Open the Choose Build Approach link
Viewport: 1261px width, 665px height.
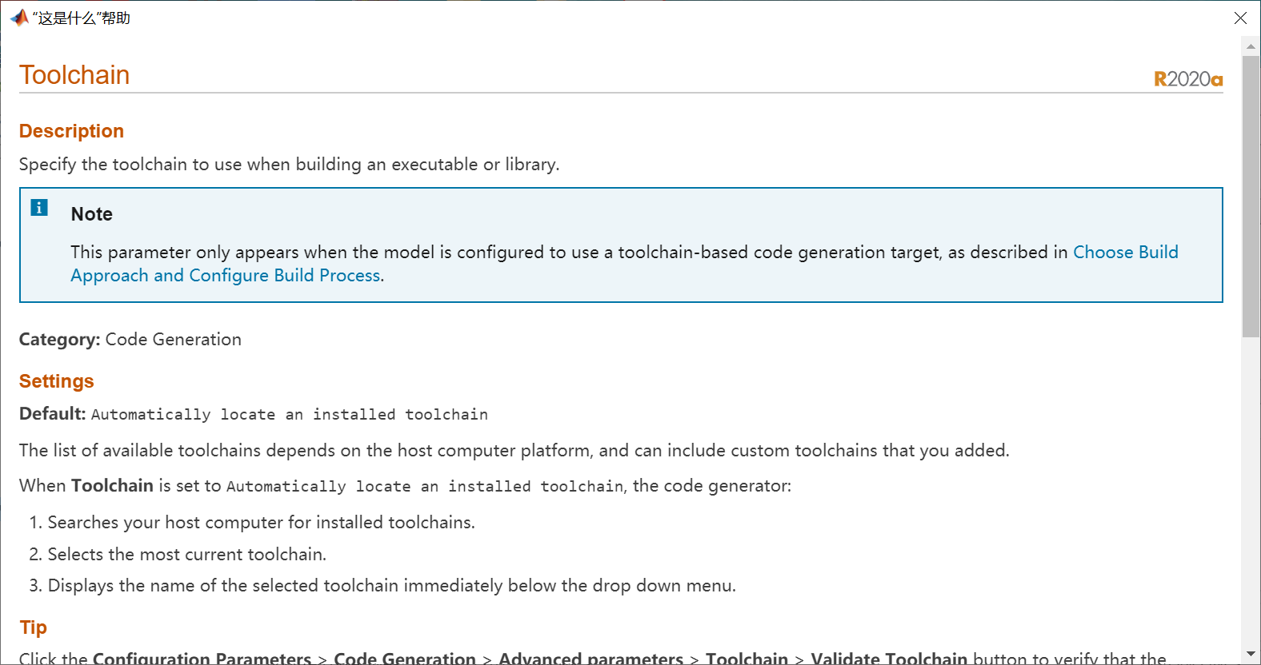click(x=1125, y=253)
